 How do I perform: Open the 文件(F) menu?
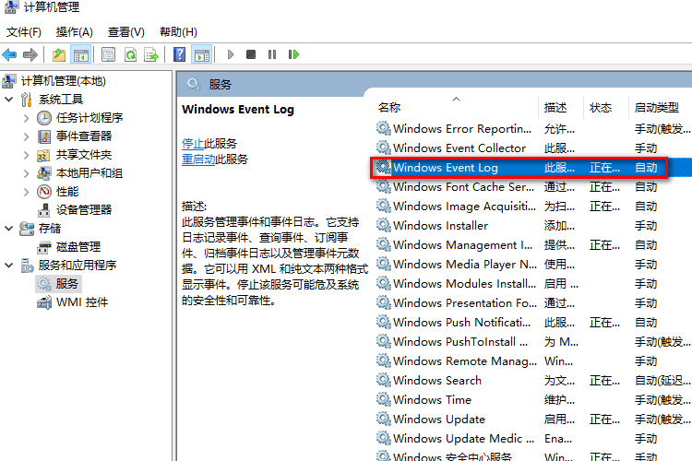click(x=24, y=31)
